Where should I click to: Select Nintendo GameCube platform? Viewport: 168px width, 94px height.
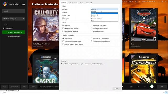(14, 32)
